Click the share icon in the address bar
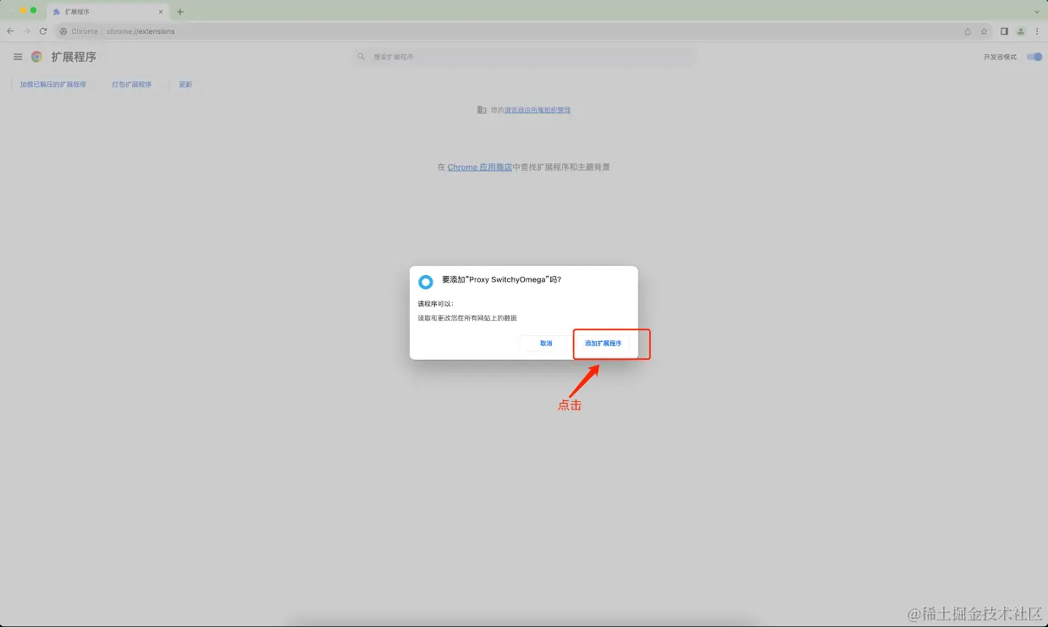 click(968, 31)
